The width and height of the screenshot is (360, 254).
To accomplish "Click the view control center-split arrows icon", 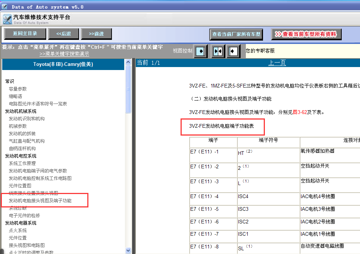I will click(217, 51).
